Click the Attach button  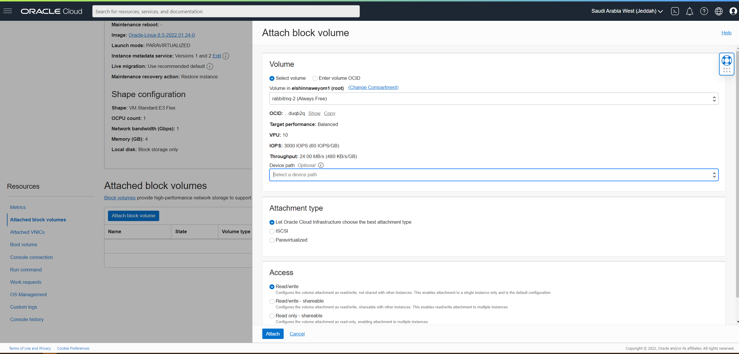pyautogui.click(x=272, y=334)
